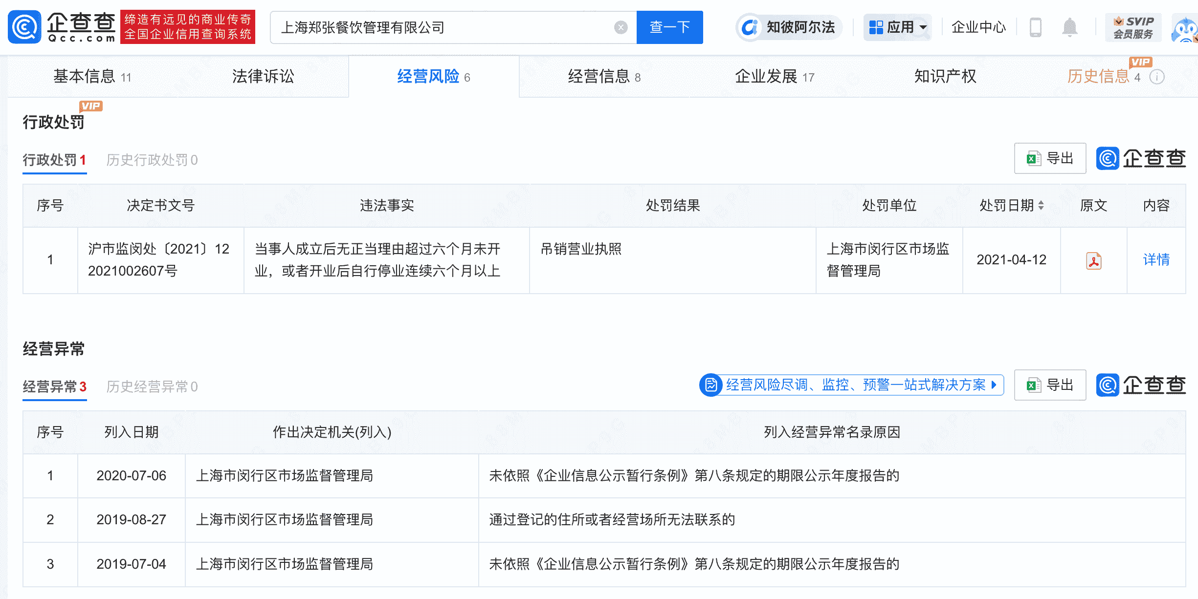Open 知彼阿尔法 assistant icon
Image resolution: width=1198 pixels, height=599 pixels.
coord(749,27)
